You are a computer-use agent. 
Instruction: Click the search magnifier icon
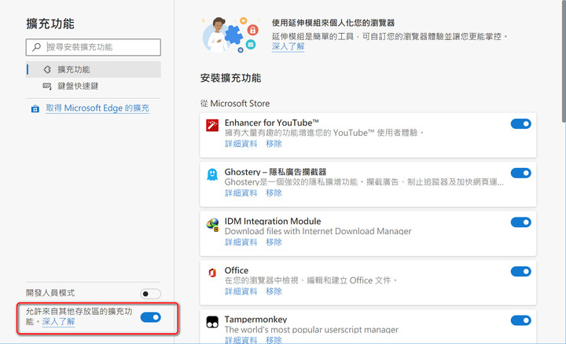click(x=36, y=47)
